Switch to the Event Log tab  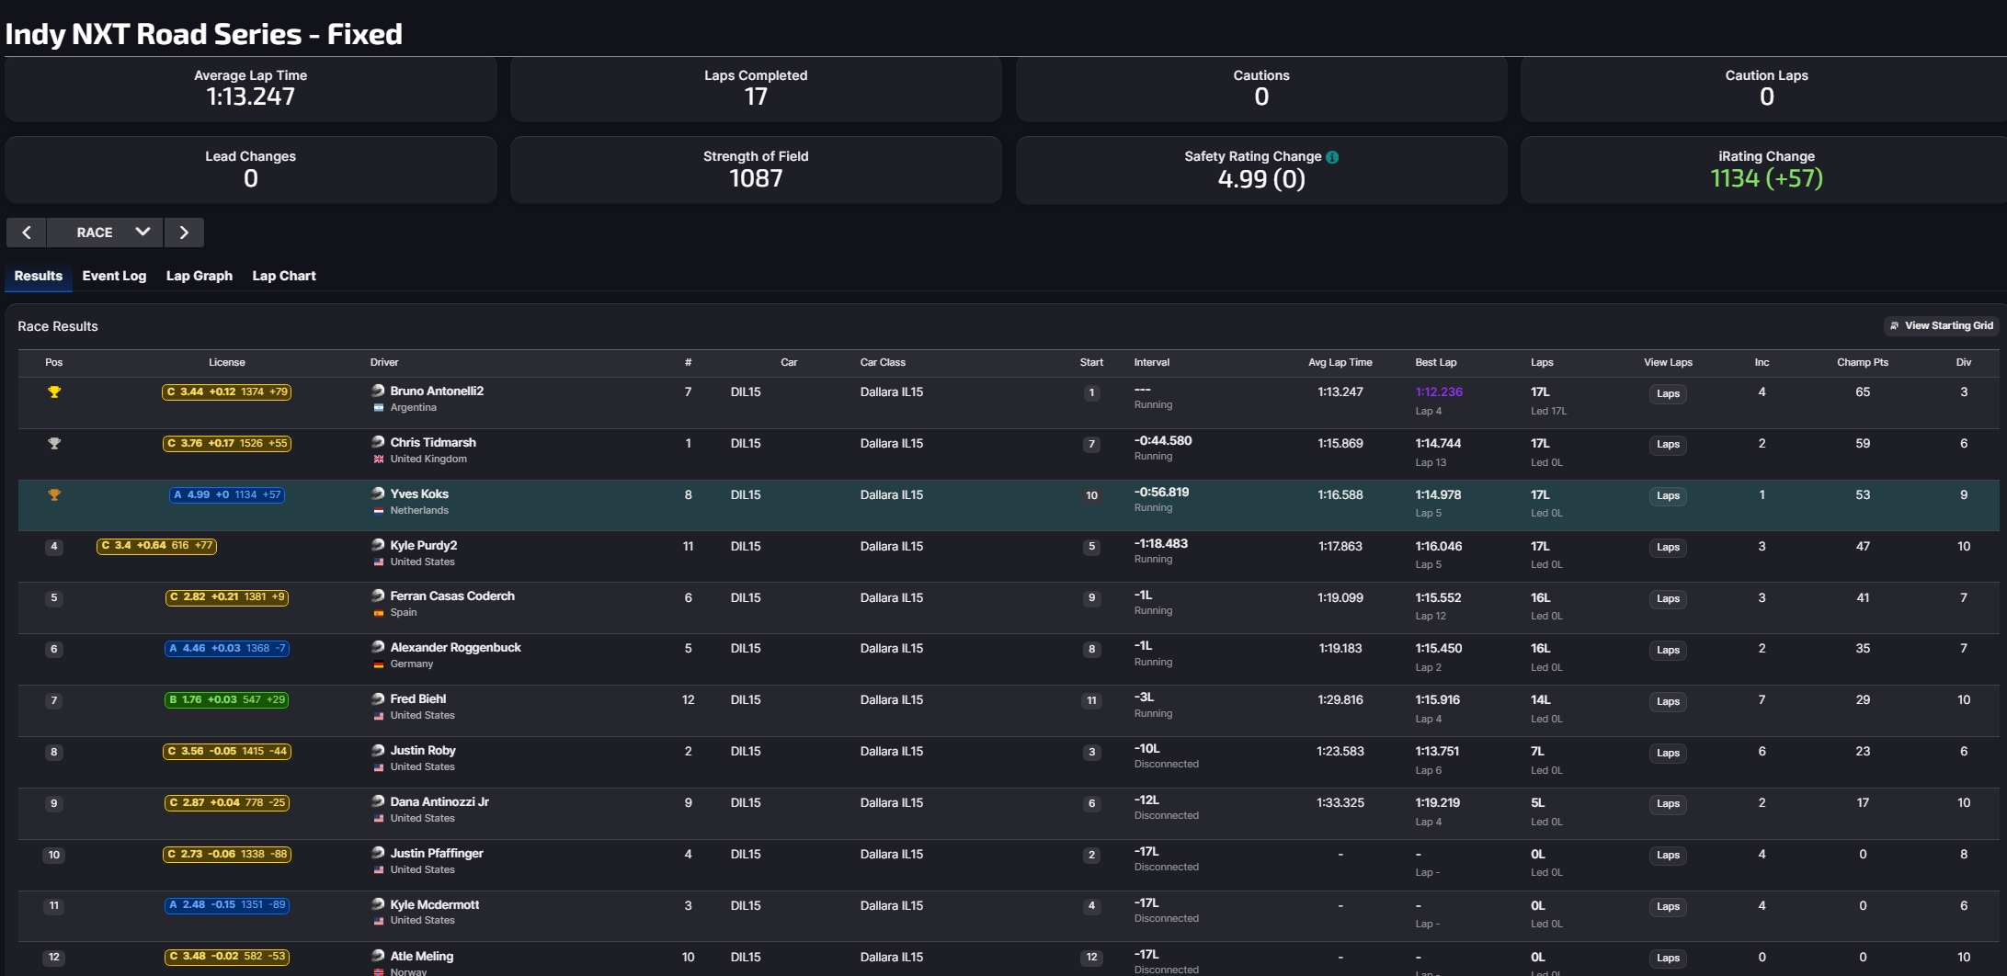click(x=114, y=276)
